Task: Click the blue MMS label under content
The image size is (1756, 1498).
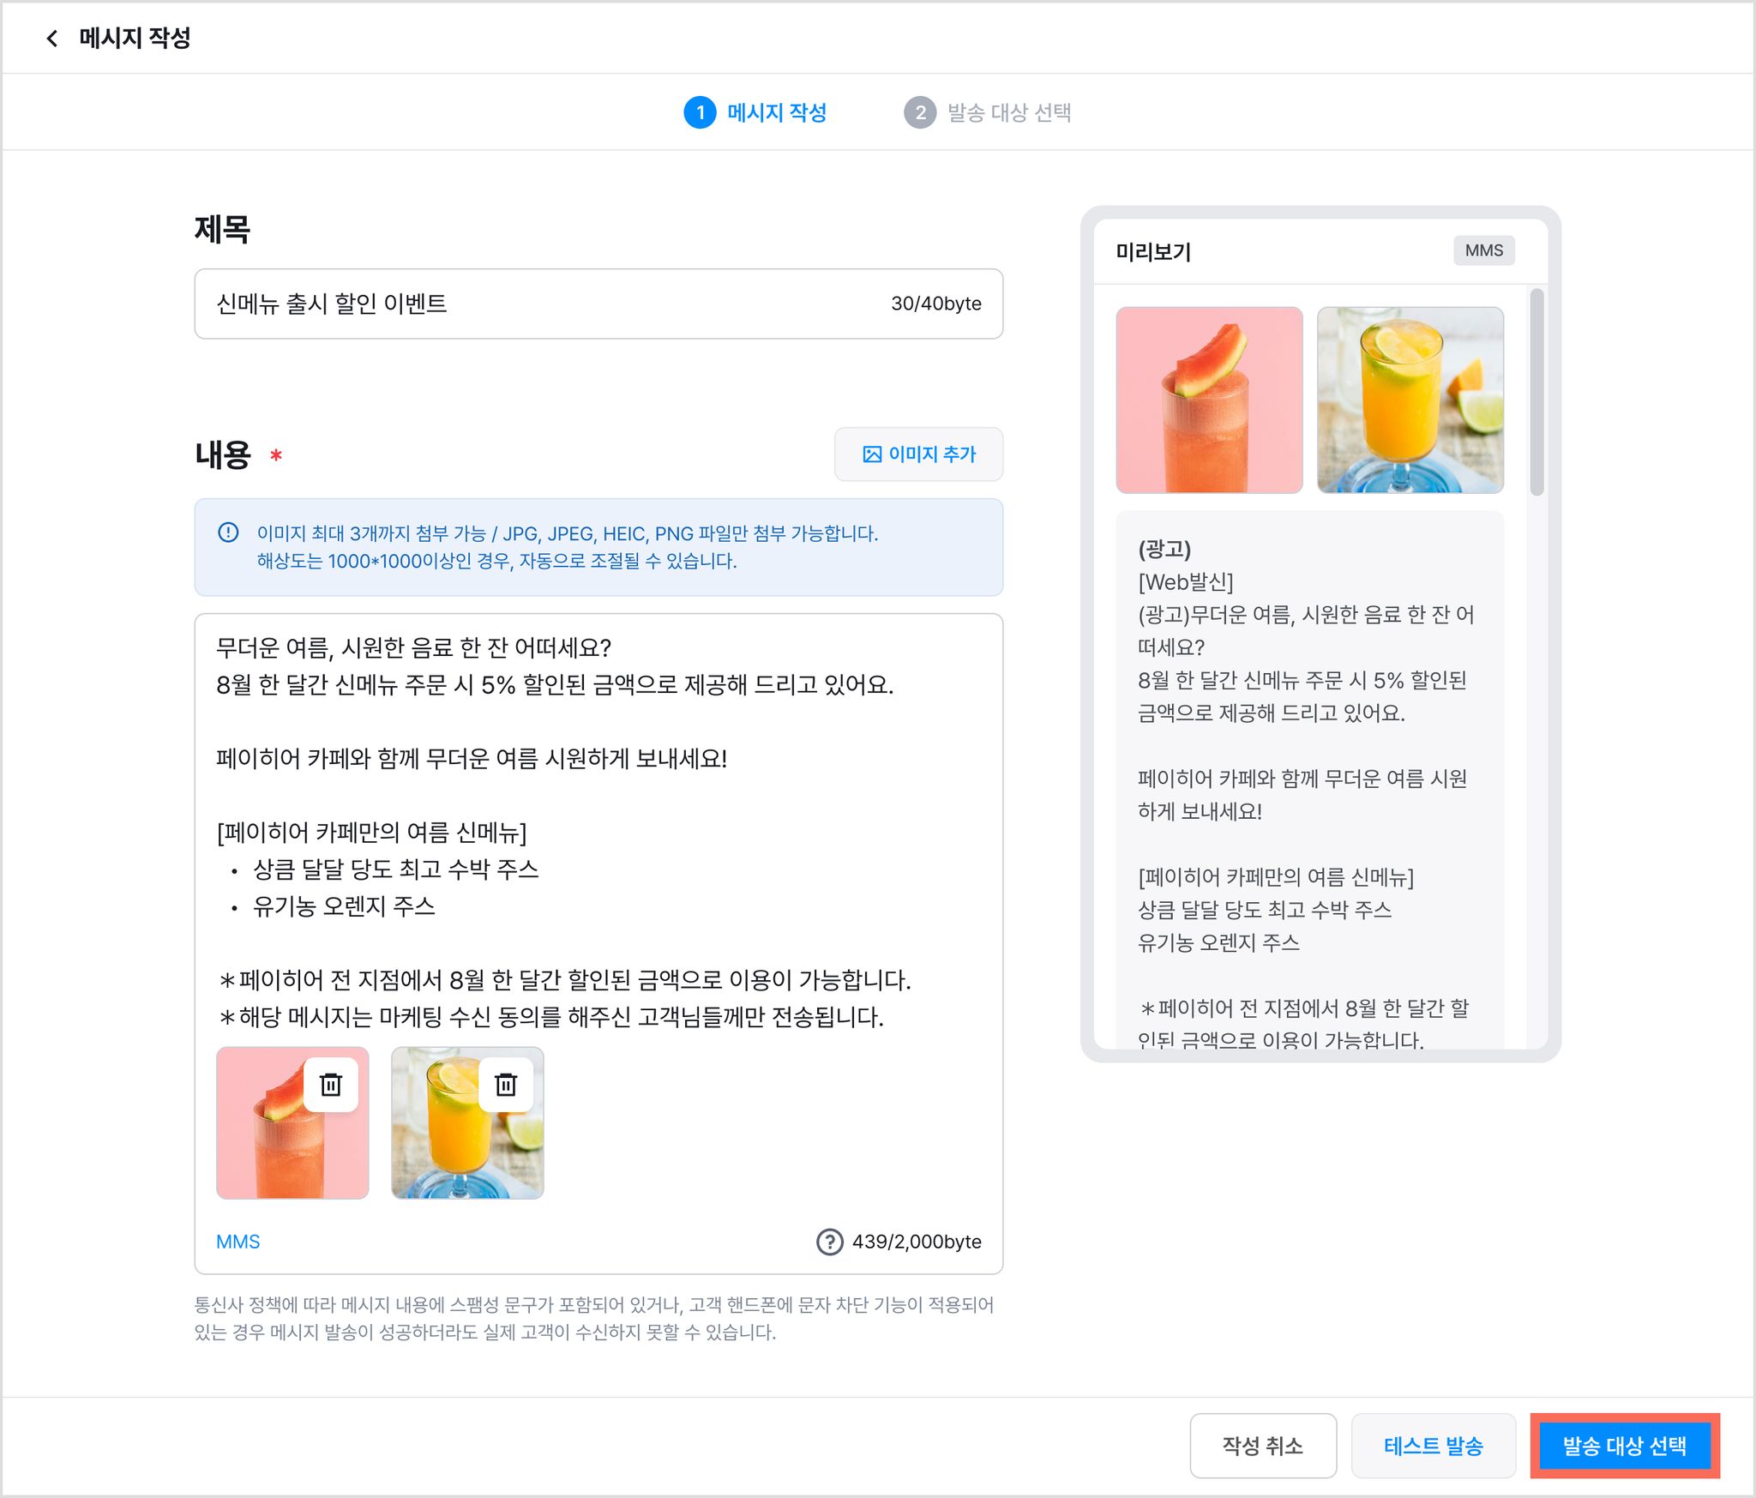Action: (238, 1242)
